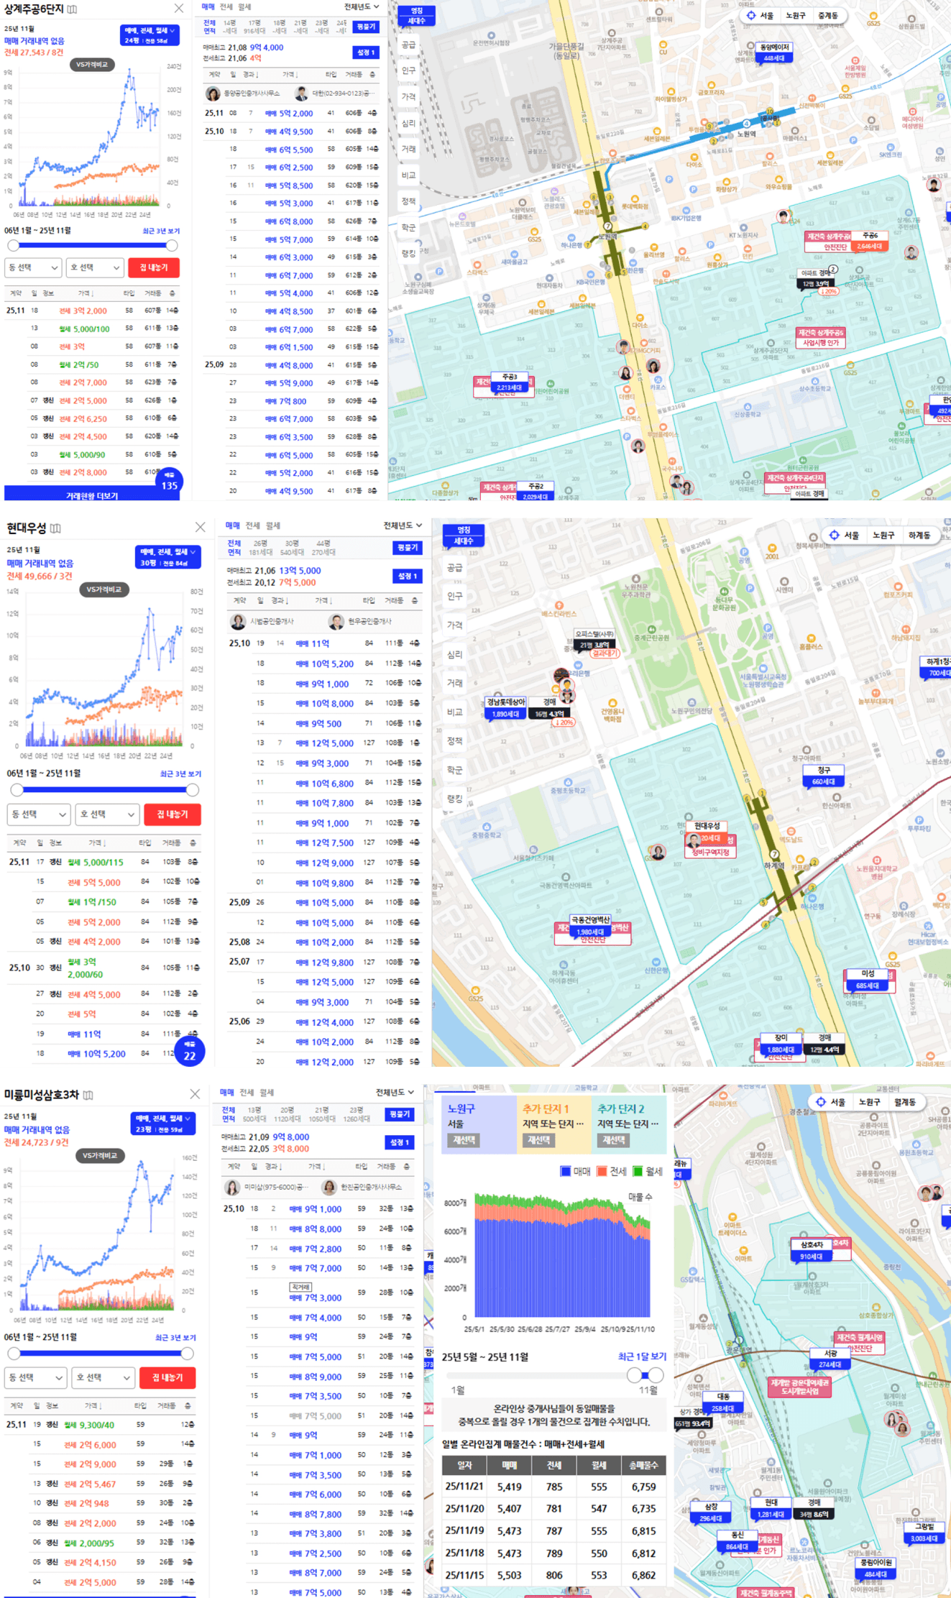Toggle 명칭 세대수 labels on the 중계동 map
The height and width of the screenshot is (1598, 951).
click(416, 16)
